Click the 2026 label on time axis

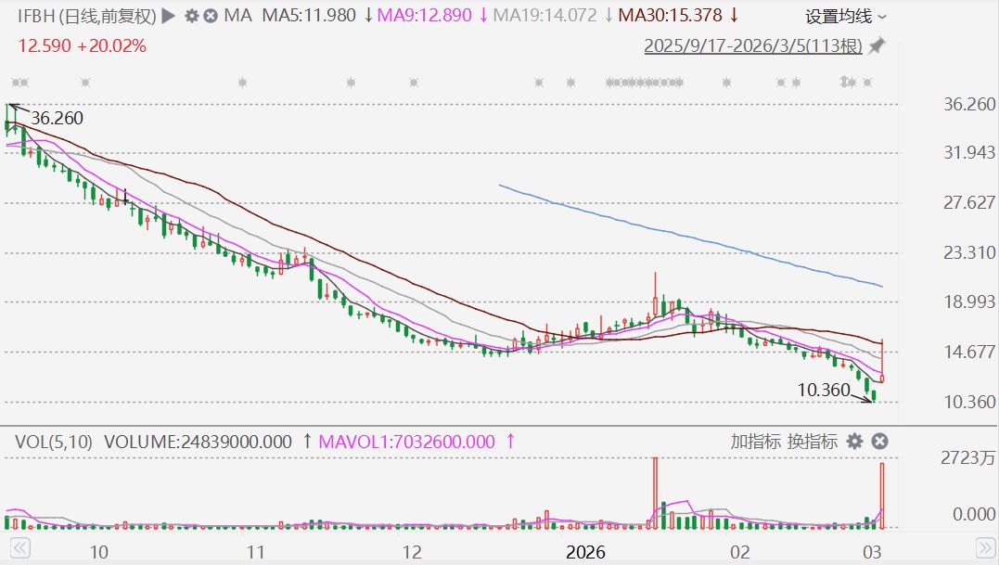point(585,552)
